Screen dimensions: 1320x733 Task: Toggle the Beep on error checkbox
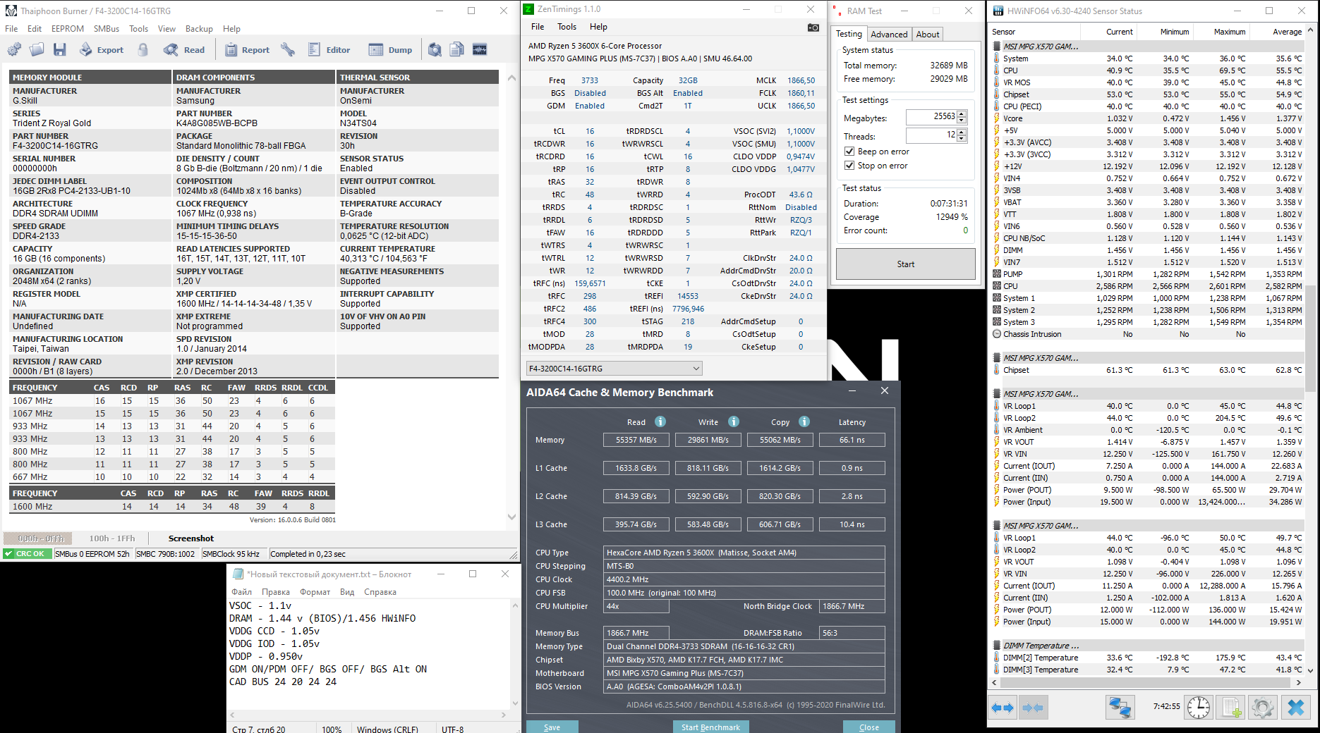(x=849, y=152)
